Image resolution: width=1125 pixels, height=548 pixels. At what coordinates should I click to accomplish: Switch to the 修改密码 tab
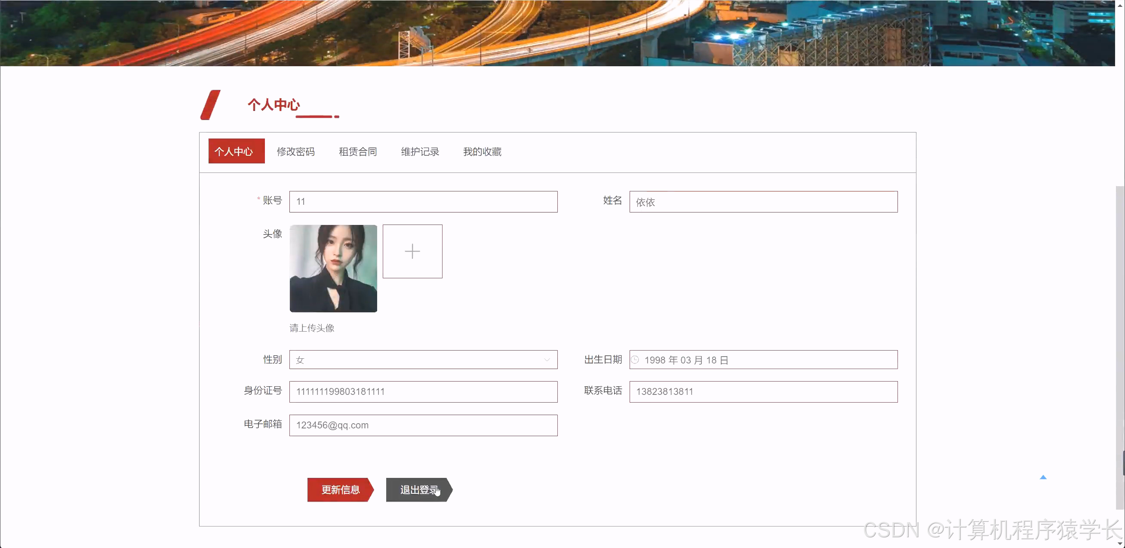tap(296, 151)
